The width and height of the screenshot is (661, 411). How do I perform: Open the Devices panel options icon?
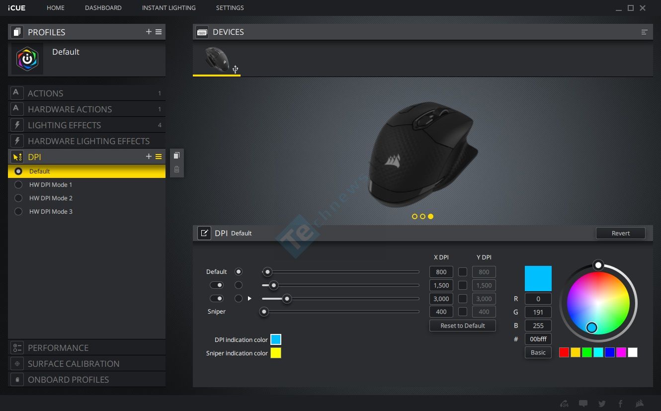pyautogui.click(x=645, y=32)
